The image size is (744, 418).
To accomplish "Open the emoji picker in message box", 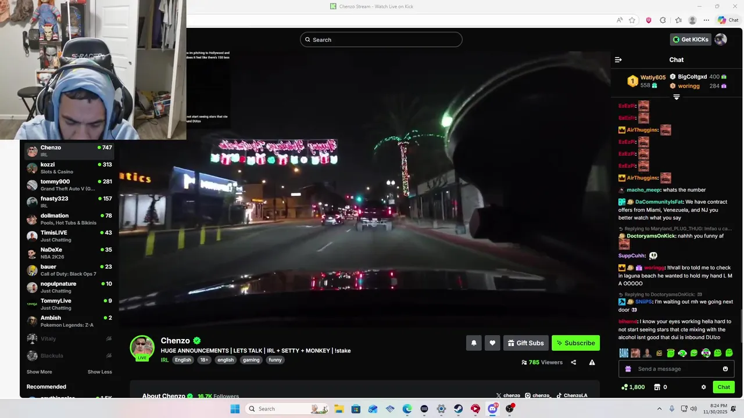I will (725, 369).
